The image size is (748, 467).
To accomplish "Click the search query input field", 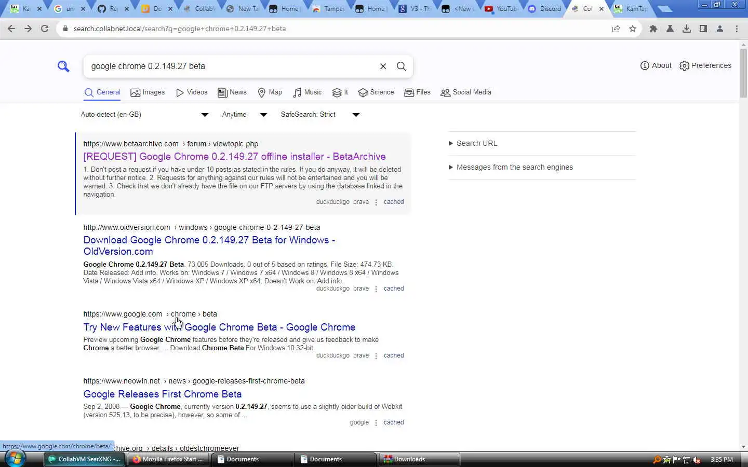I will [231, 66].
